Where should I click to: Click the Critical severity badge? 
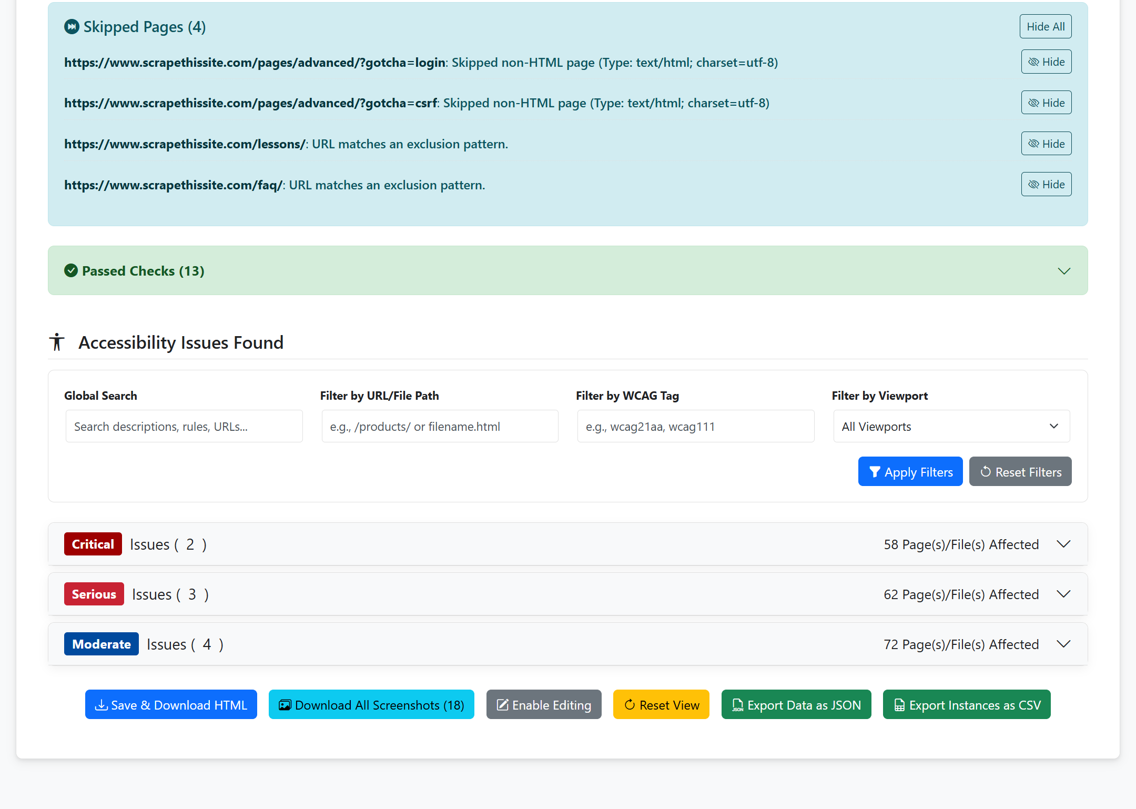point(93,544)
